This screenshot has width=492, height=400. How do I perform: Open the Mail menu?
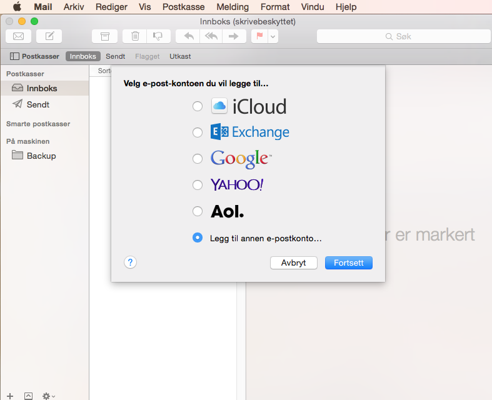pos(43,7)
